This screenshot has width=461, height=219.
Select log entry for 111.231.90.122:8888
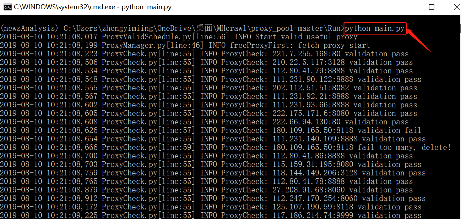pos(211,79)
